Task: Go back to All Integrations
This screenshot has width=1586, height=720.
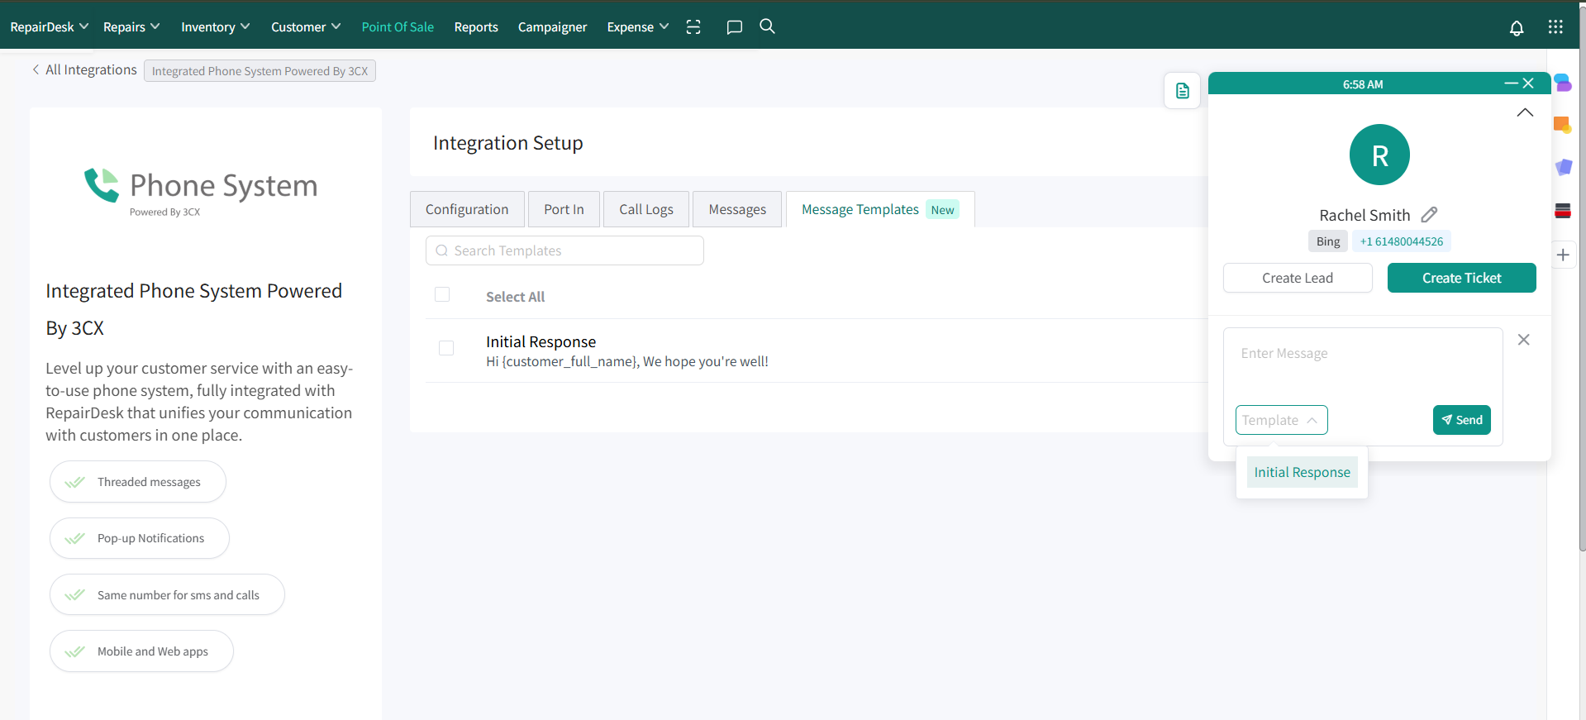Action: (x=84, y=70)
